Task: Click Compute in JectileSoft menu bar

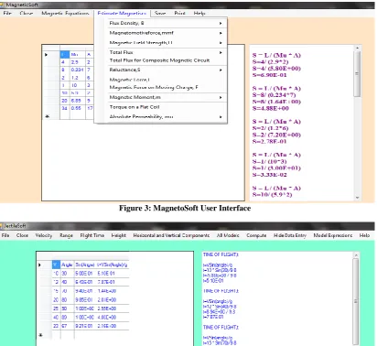Action: [x=256, y=235]
